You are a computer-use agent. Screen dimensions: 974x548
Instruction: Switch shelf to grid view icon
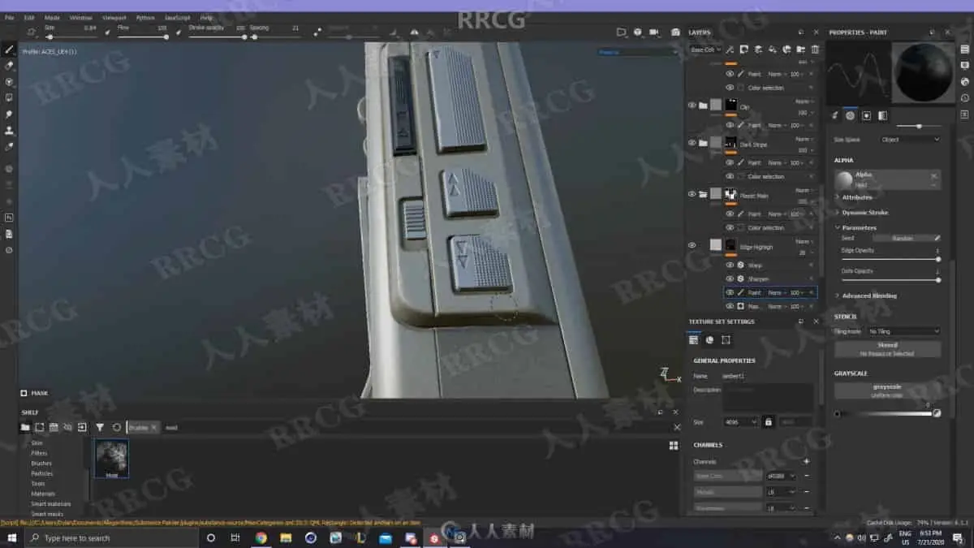coord(673,446)
